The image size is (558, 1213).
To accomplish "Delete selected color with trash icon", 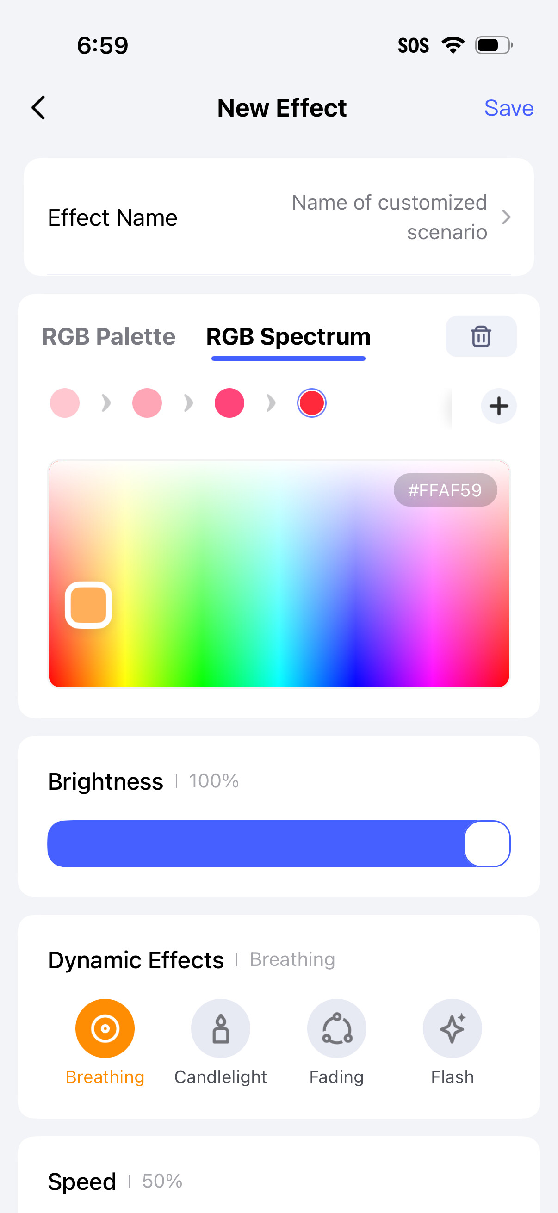I will 480,336.
